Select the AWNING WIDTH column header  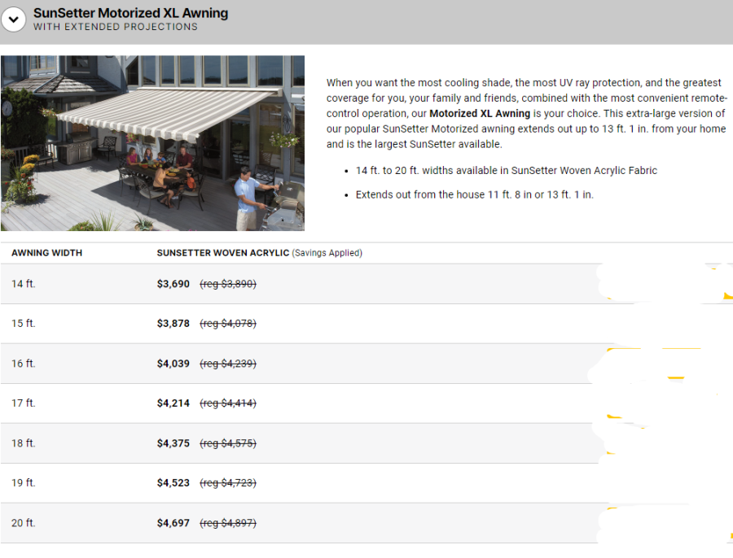point(46,253)
